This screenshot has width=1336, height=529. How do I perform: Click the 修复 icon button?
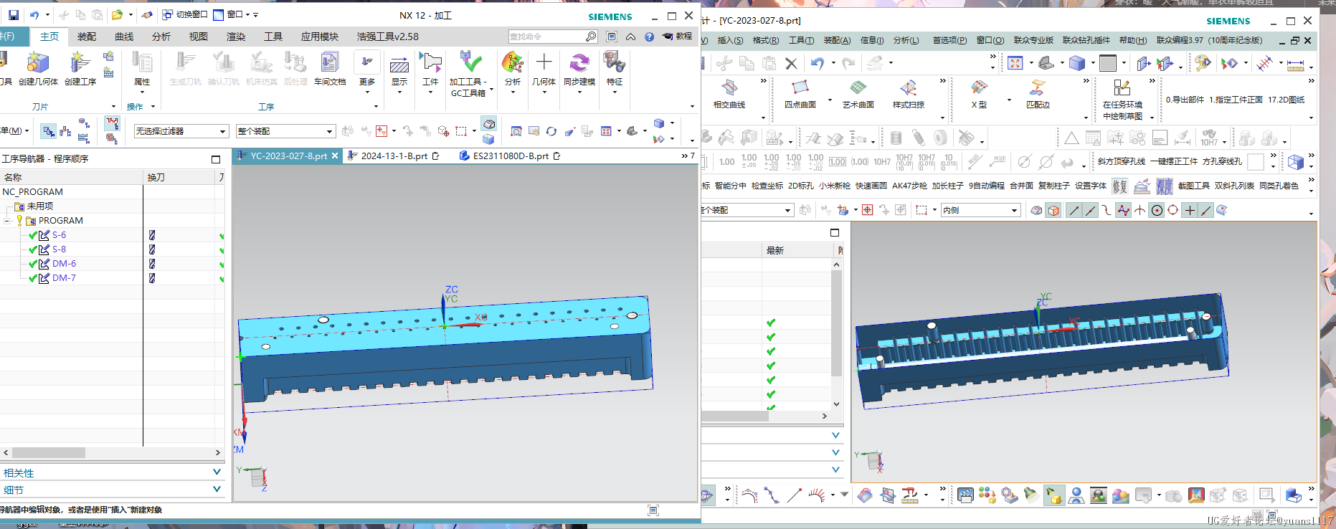1120,186
